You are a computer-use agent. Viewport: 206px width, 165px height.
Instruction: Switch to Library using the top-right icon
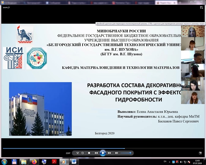click(x=201, y=8)
